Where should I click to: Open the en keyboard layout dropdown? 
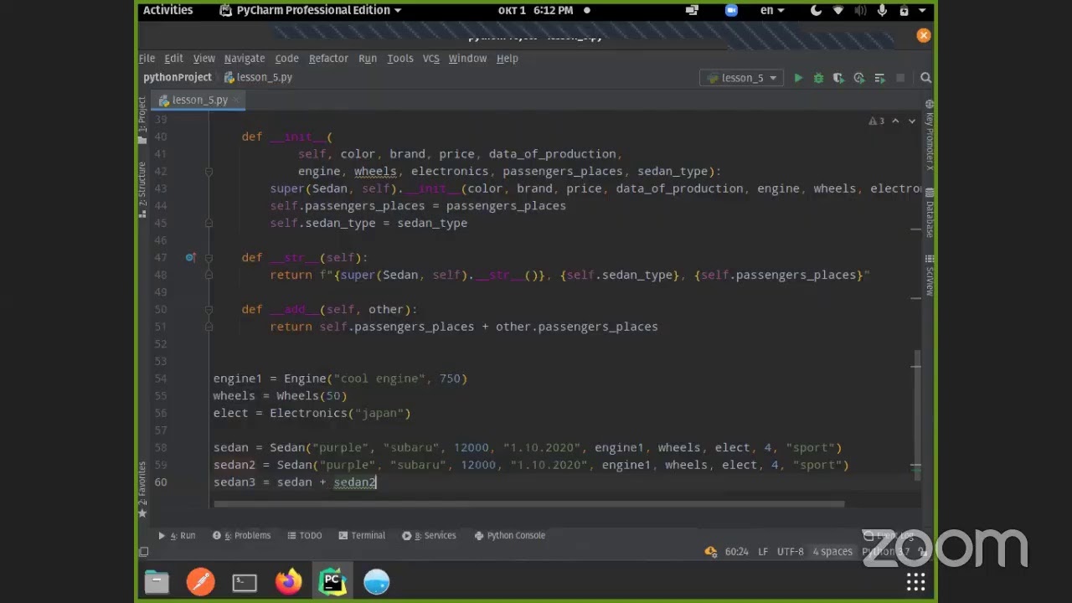(x=771, y=10)
